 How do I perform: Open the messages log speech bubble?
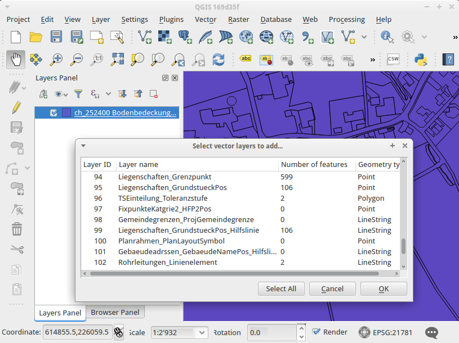[x=432, y=332]
